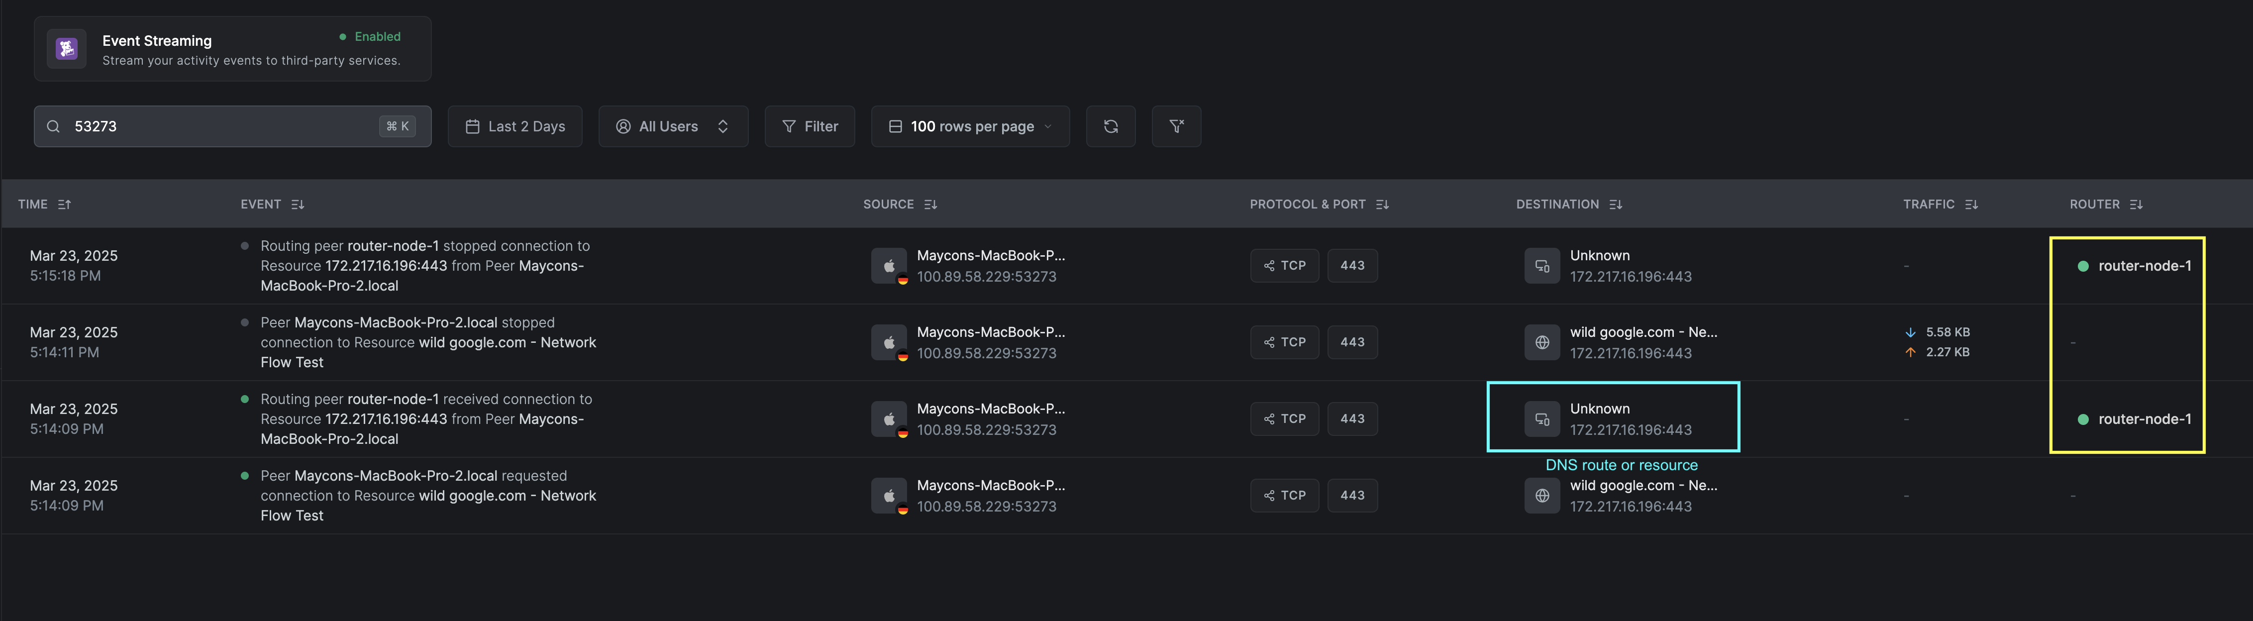Screen dimensions: 2253x621
Task: Click the Event Streaming integration icon
Action: click(x=67, y=49)
